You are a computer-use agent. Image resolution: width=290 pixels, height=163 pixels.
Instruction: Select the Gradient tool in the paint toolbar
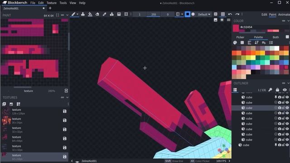coord(119,14)
